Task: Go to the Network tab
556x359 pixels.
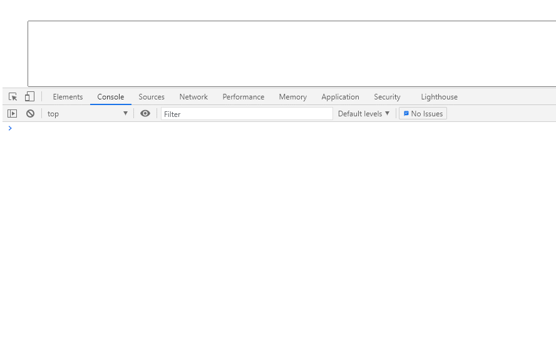Action: point(193,97)
